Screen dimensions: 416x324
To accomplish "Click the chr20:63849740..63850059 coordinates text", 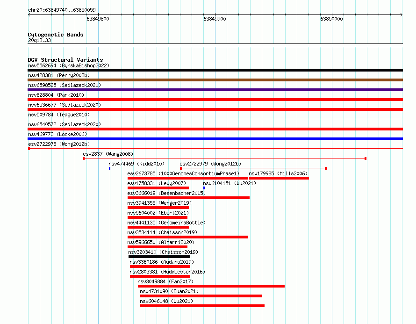I will pyautogui.click(x=62, y=10).
